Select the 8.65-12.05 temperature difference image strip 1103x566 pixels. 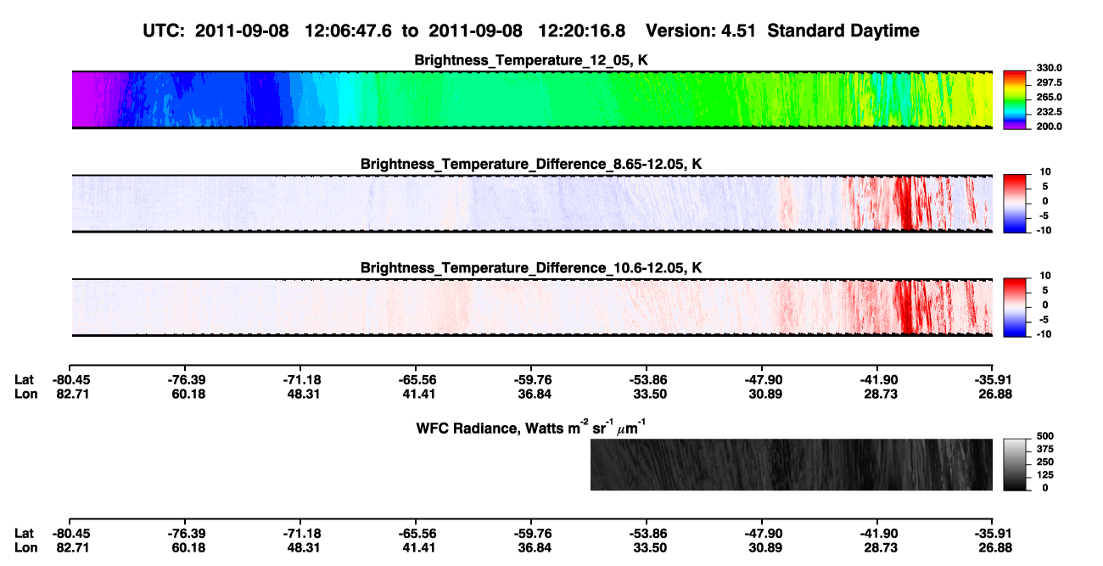pyautogui.click(x=532, y=203)
